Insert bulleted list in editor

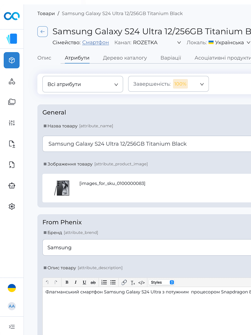point(113,282)
